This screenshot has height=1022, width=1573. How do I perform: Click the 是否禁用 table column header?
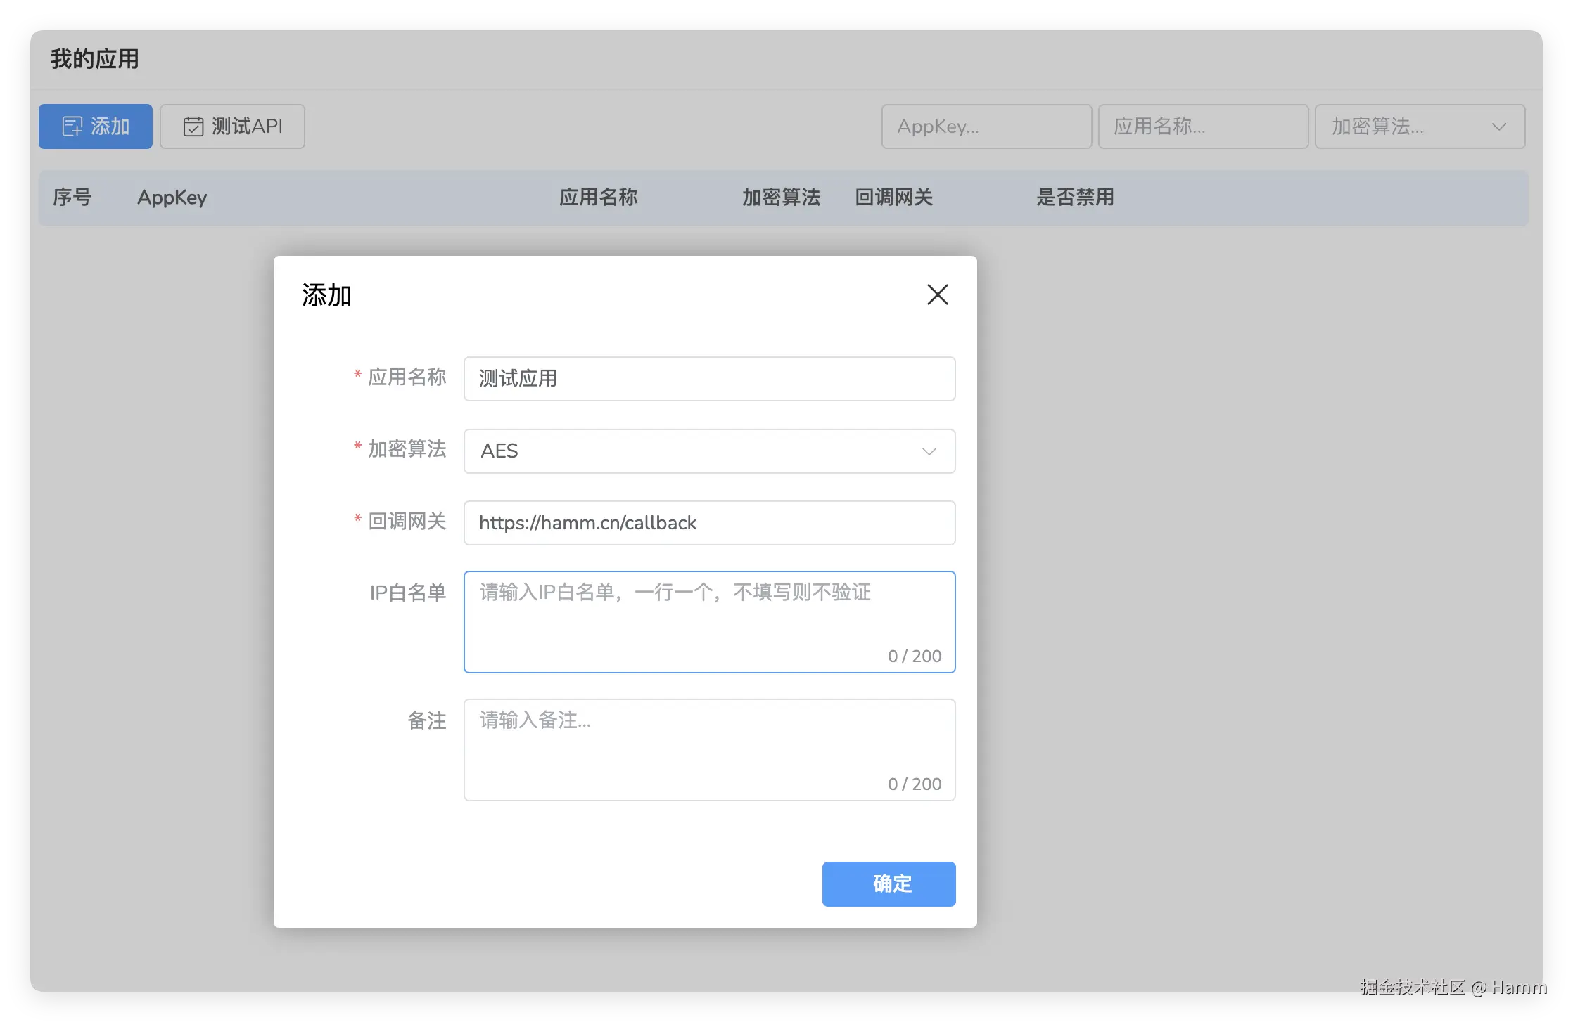pos(1075,198)
